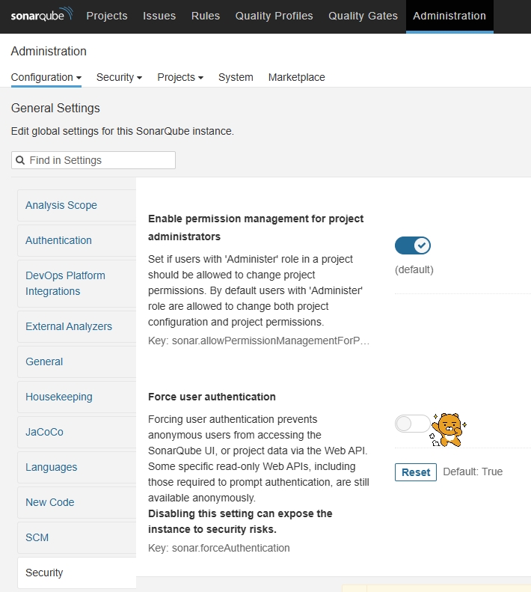Viewport: 531px width, 592px height.
Task: Disable permission management for project administrators toggle
Action: point(413,245)
